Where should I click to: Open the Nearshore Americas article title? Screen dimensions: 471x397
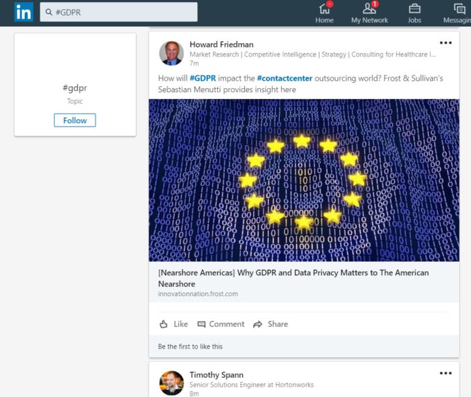point(293,278)
